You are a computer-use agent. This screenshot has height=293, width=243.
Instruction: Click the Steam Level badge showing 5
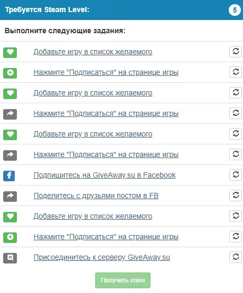235,10
